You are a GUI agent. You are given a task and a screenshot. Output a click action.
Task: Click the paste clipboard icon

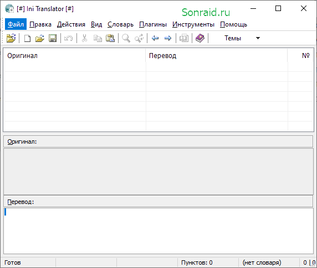point(110,38)
